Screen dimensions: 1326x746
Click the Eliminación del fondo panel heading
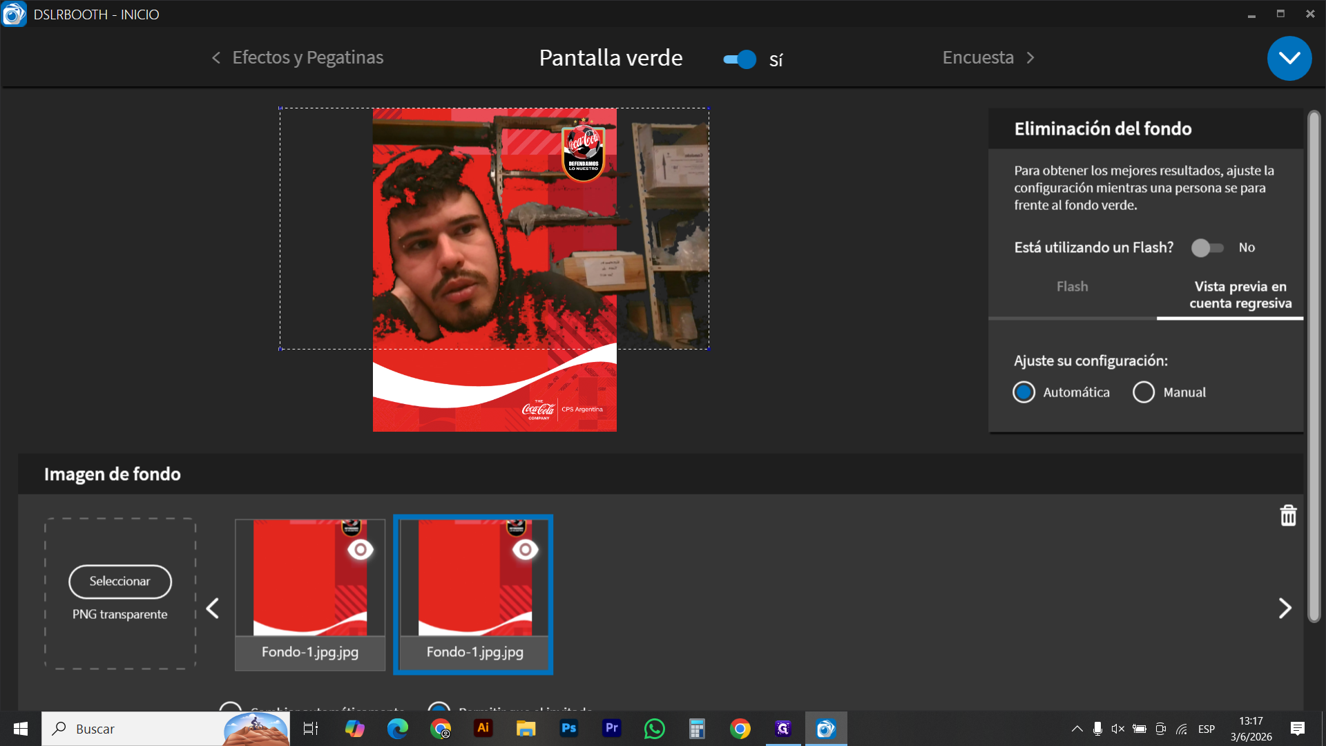(x=1103, y=128)
